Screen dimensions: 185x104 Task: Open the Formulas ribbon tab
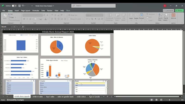(36, 11)
